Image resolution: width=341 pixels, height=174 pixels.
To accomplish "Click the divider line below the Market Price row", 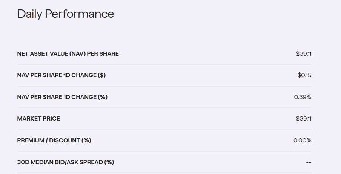I will [x=164, y=130].
